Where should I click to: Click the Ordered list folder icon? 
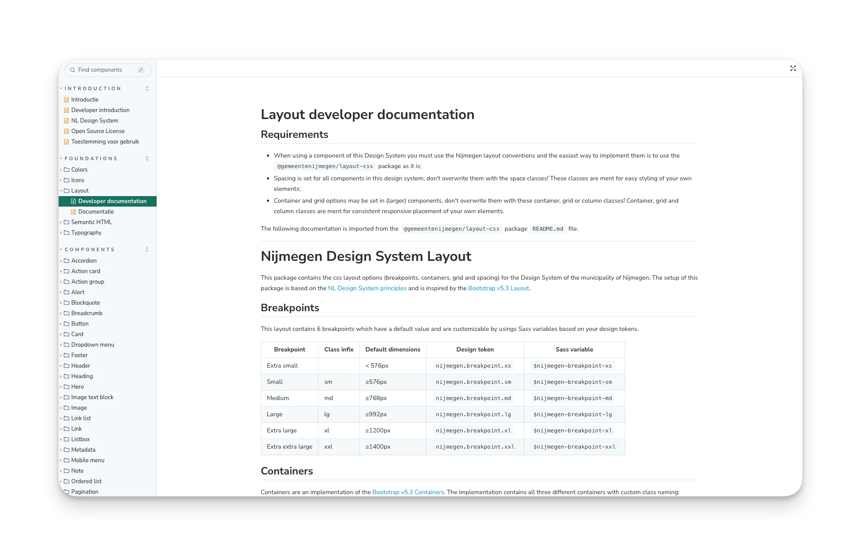click(x=66, y=481)
